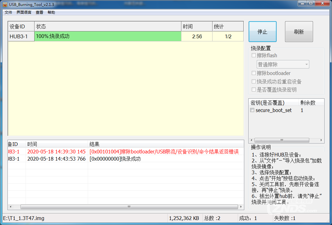This screenshot has width=332, height=225.
Task: Click the log panel horizontal scrollbar thumb
Action: tap(129, 207)
